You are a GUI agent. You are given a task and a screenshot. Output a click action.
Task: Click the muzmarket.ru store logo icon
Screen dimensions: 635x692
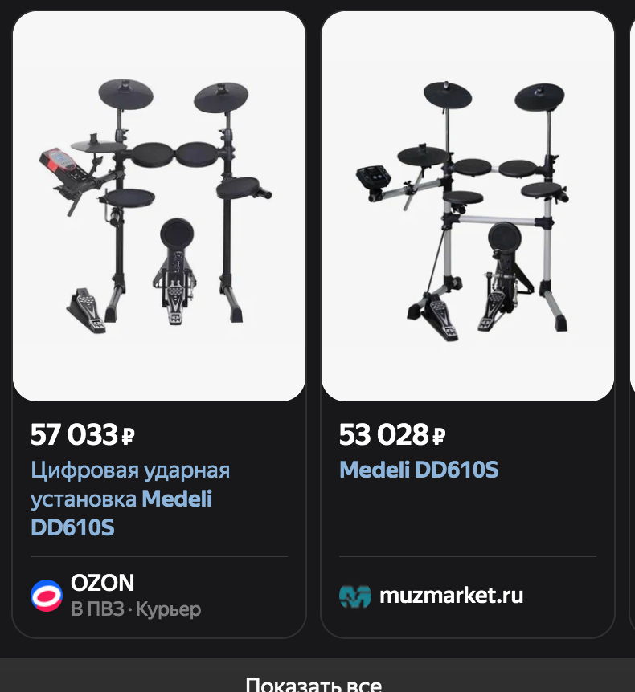[x=354, y=596]
